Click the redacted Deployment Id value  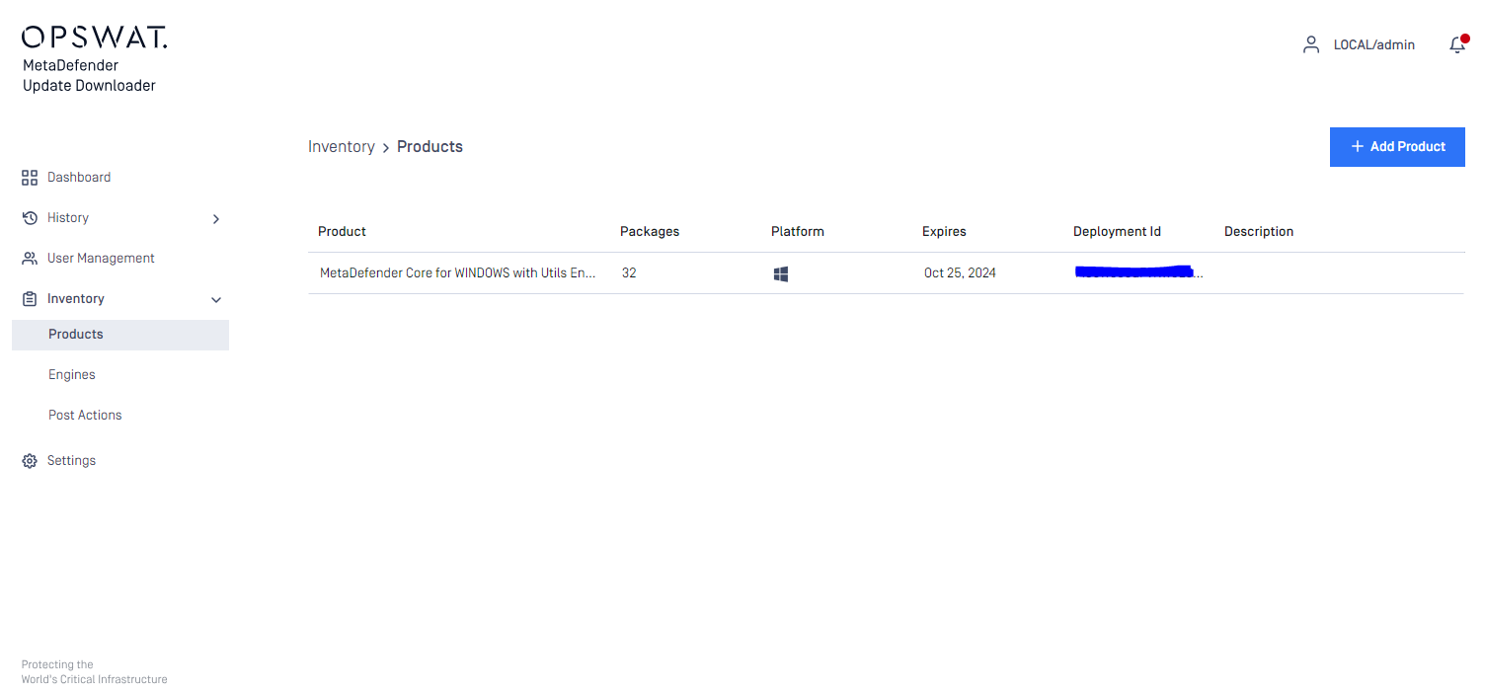coord(1139,272)
